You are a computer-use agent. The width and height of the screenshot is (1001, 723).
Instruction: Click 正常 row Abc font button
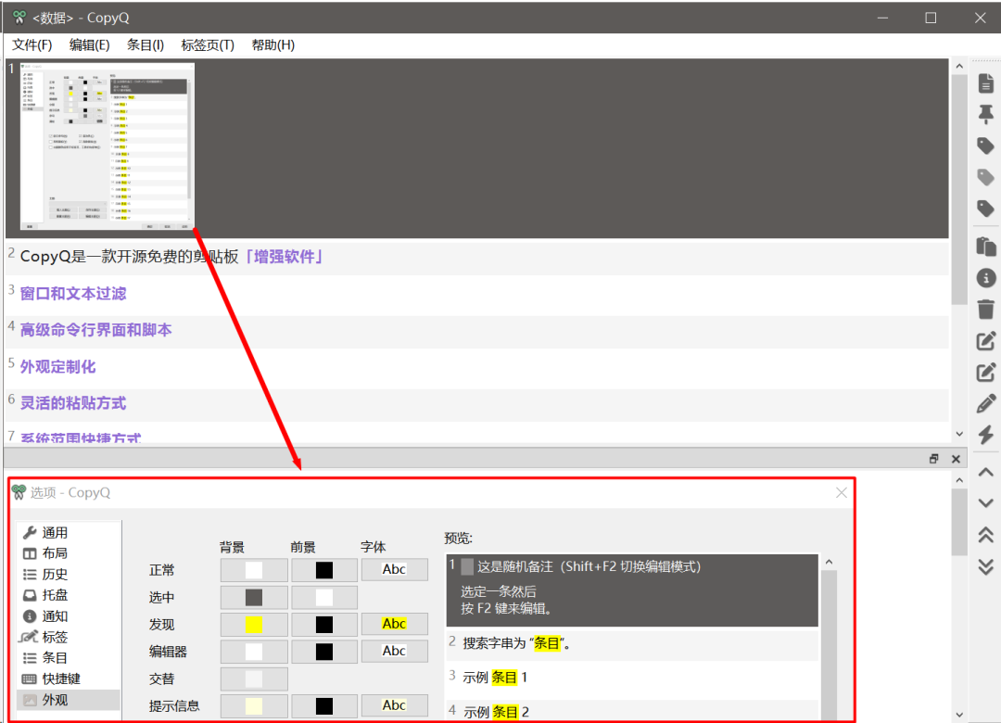(x=395, y=569)
